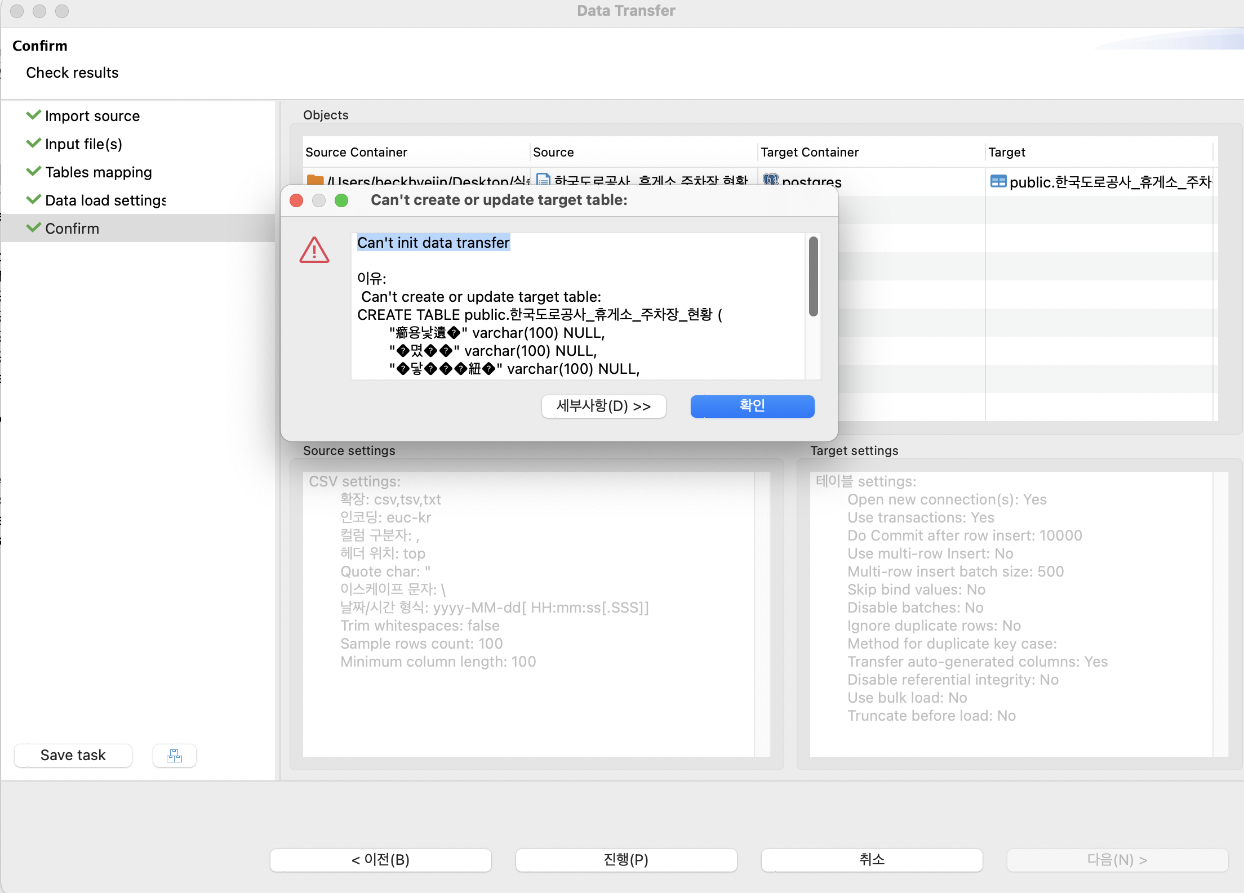
Task: Click the disabled 다음(N) > button
Action: click(x=1117, y=860)
